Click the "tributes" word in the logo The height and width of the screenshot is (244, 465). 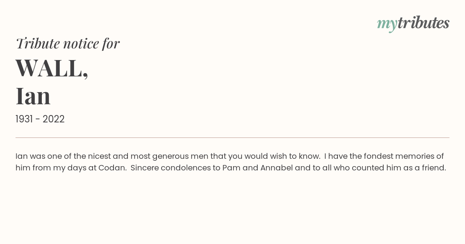[x=424, y=23]
